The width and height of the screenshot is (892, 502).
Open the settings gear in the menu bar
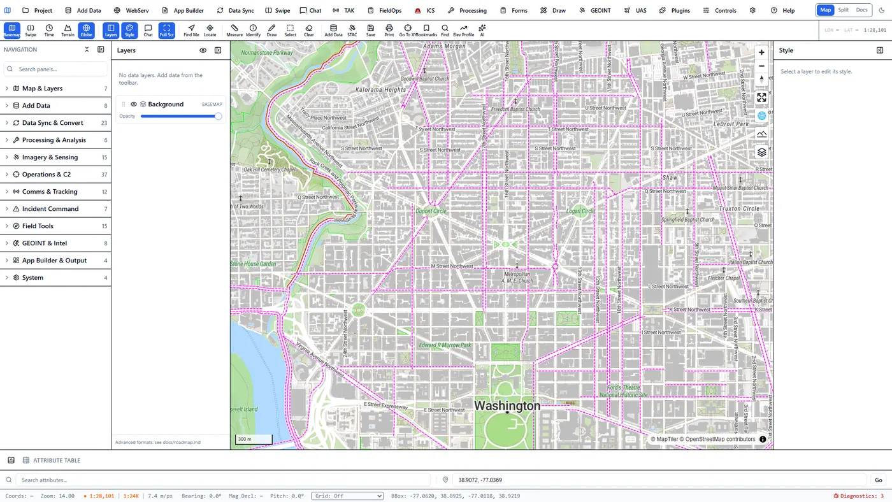[752, 10]
